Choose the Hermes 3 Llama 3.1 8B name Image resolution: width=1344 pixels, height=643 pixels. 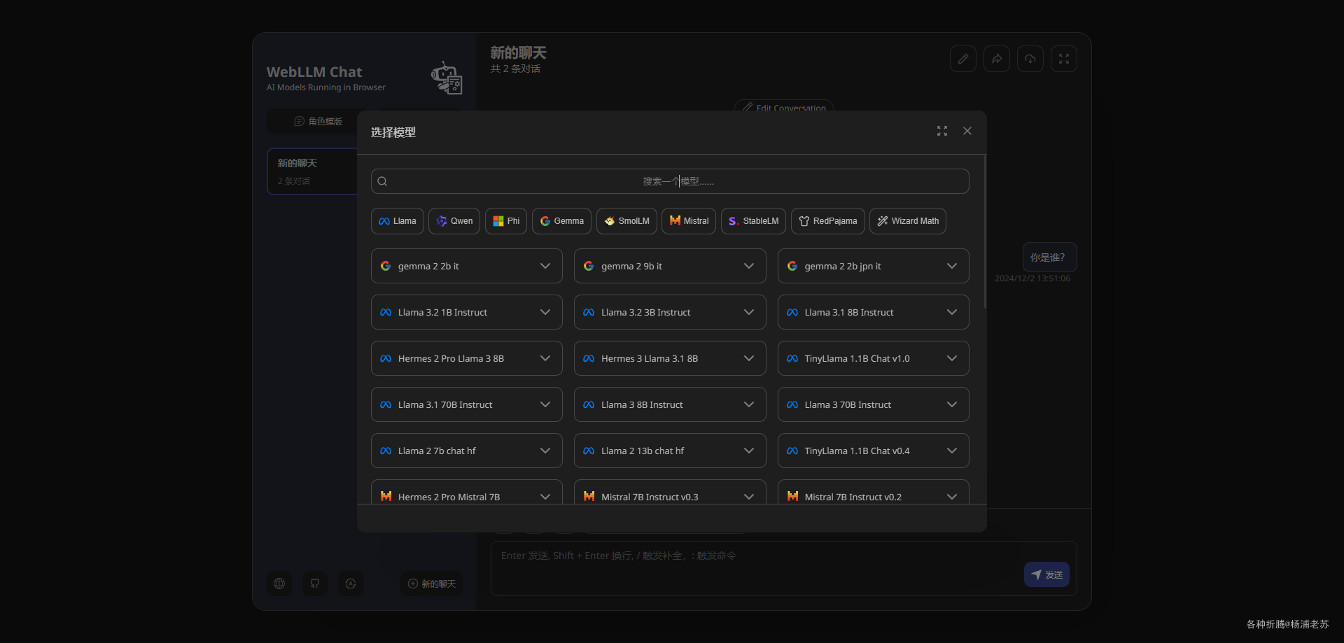650,358
